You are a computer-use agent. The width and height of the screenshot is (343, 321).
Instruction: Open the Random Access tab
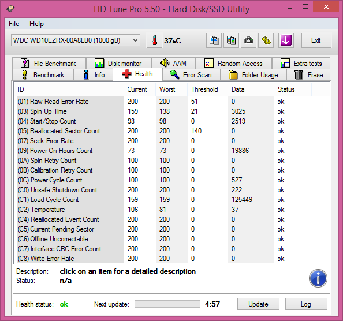tap(234, 64)
